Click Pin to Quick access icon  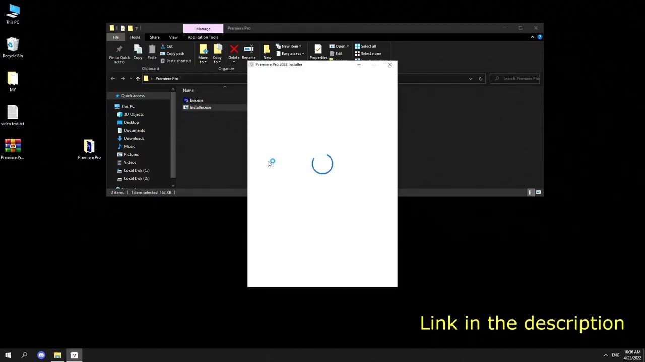119,49
